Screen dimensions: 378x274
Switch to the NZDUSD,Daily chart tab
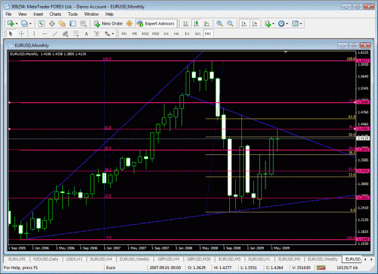coord(46,259)
